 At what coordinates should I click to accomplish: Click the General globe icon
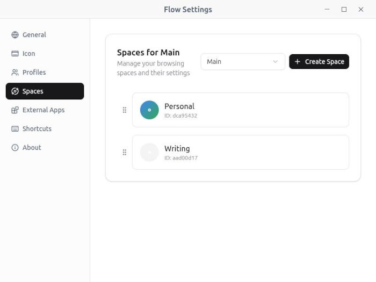[x=15, y=35]
